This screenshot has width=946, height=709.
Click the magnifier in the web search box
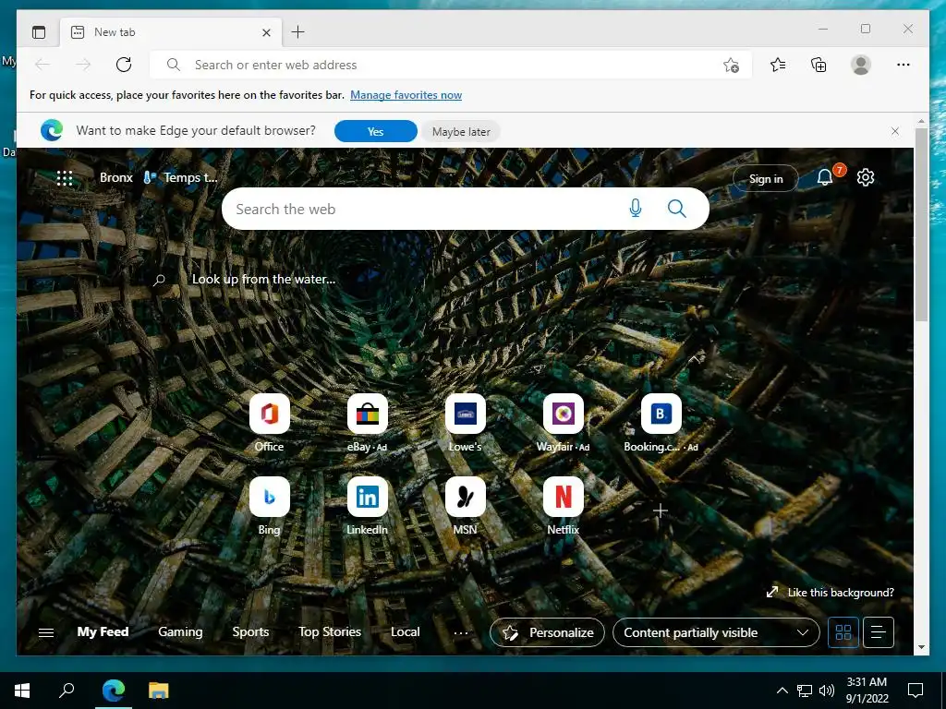pos(677,209)
